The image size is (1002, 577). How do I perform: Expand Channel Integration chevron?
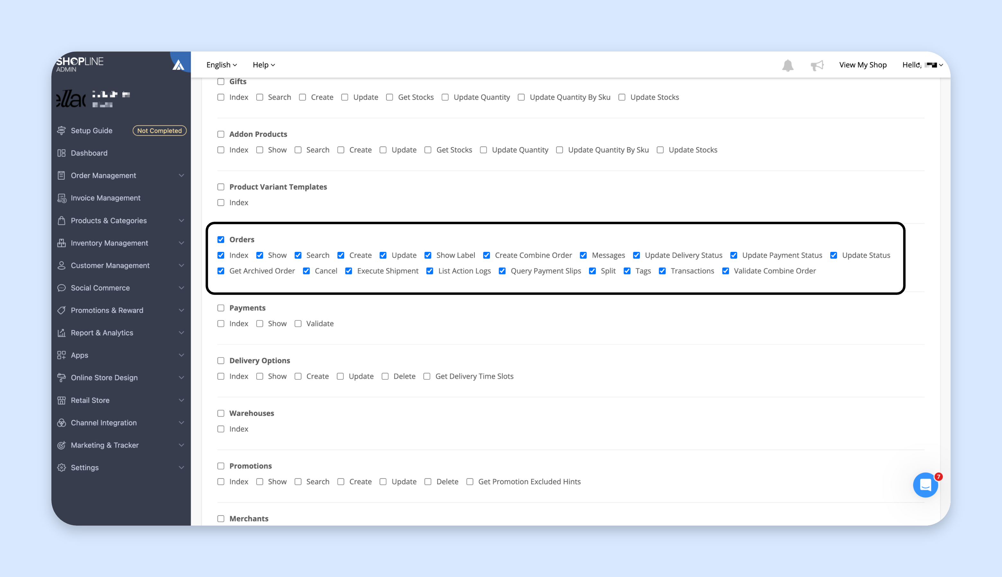point(181,423)
